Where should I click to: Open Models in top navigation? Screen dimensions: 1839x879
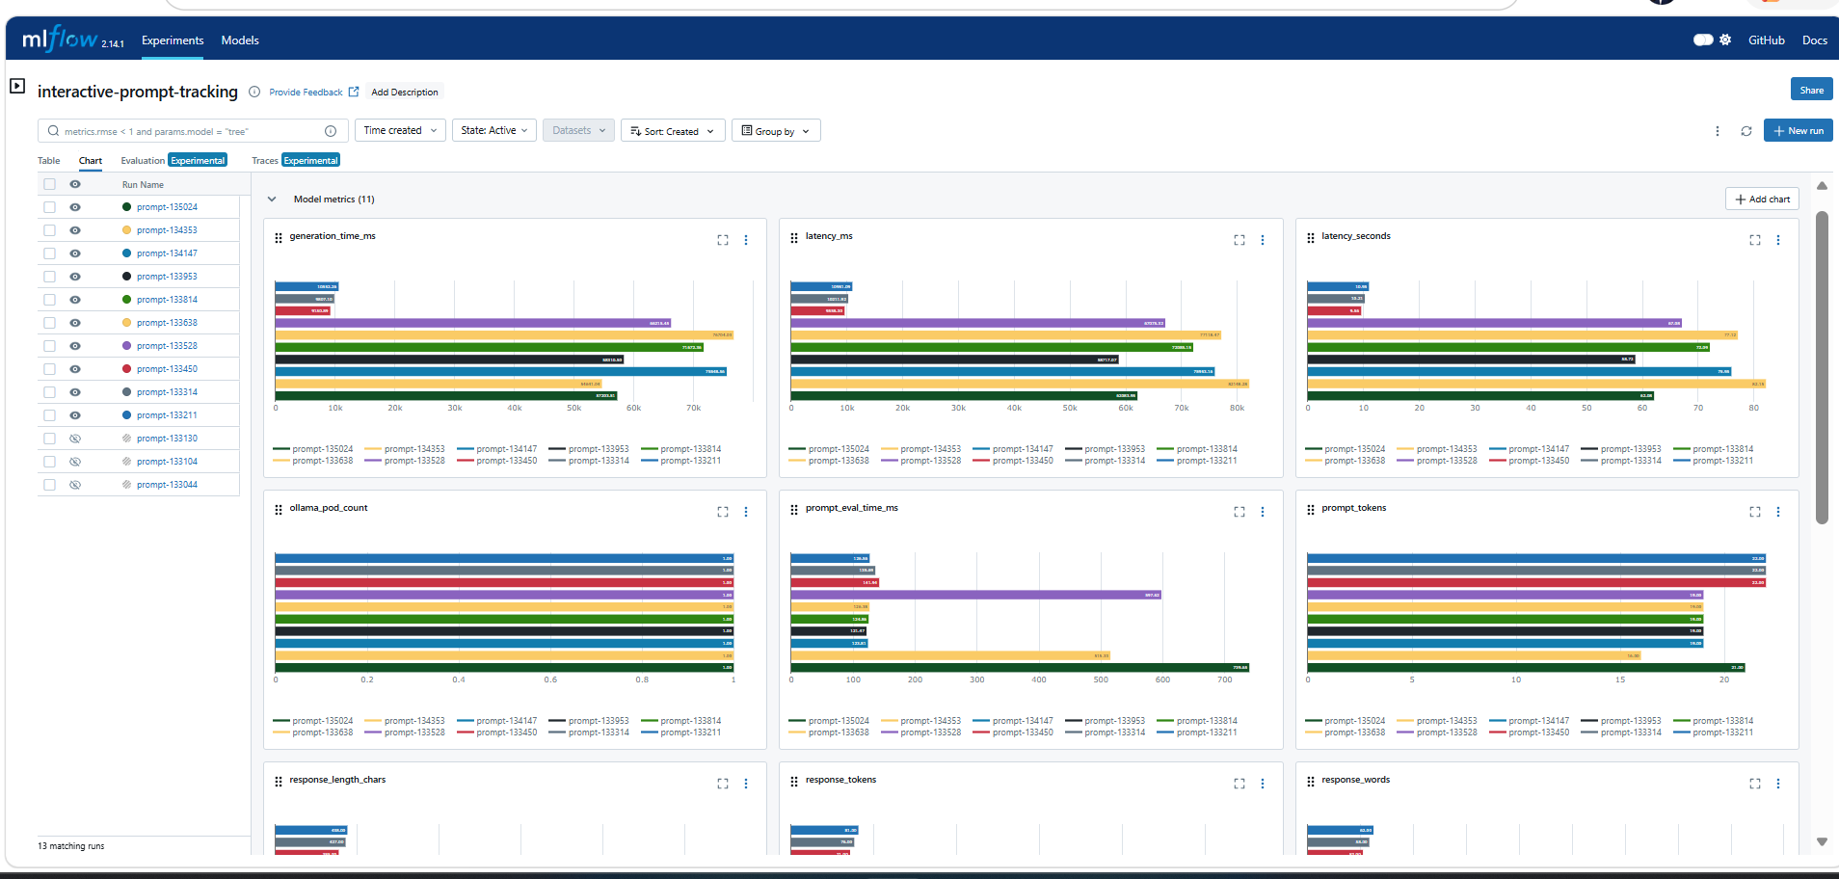coord(240,40)
